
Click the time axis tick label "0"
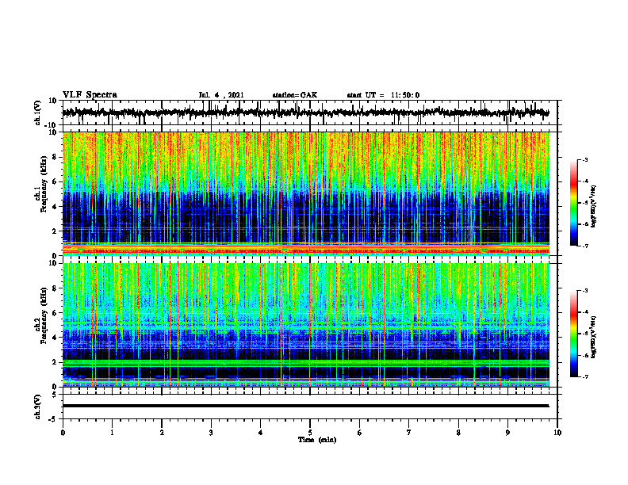tap(63, 433)
